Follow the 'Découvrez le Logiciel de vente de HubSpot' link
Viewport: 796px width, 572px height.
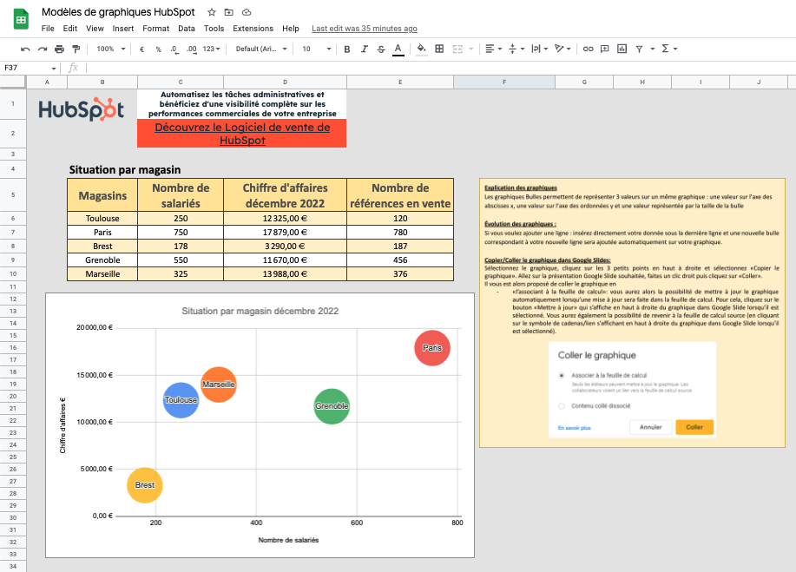click(x=242, y=134)
